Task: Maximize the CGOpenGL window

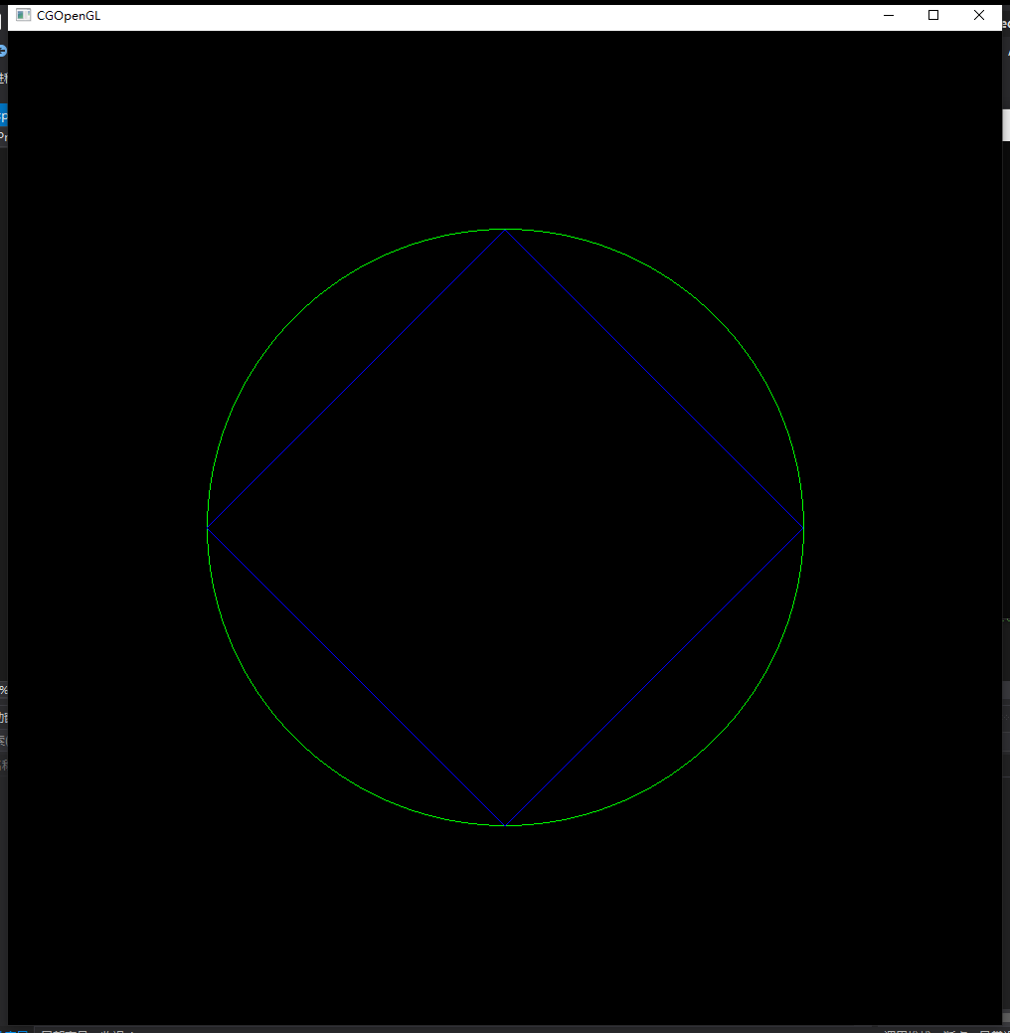Action: [933, 15]
